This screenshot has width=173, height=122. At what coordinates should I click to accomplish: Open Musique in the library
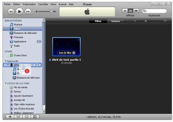[x=22, y=25]
